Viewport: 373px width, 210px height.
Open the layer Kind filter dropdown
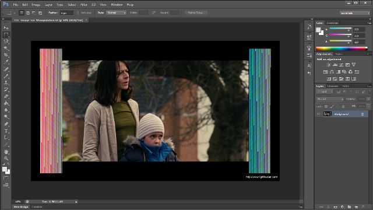tap(325, 92)
